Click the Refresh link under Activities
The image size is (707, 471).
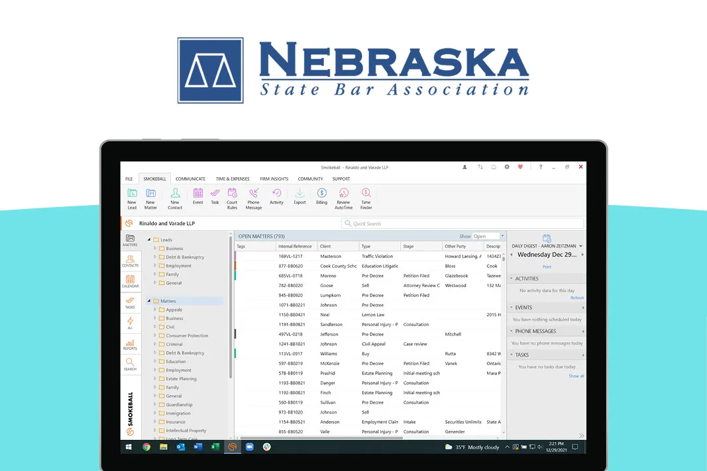(x=576, y=298)
